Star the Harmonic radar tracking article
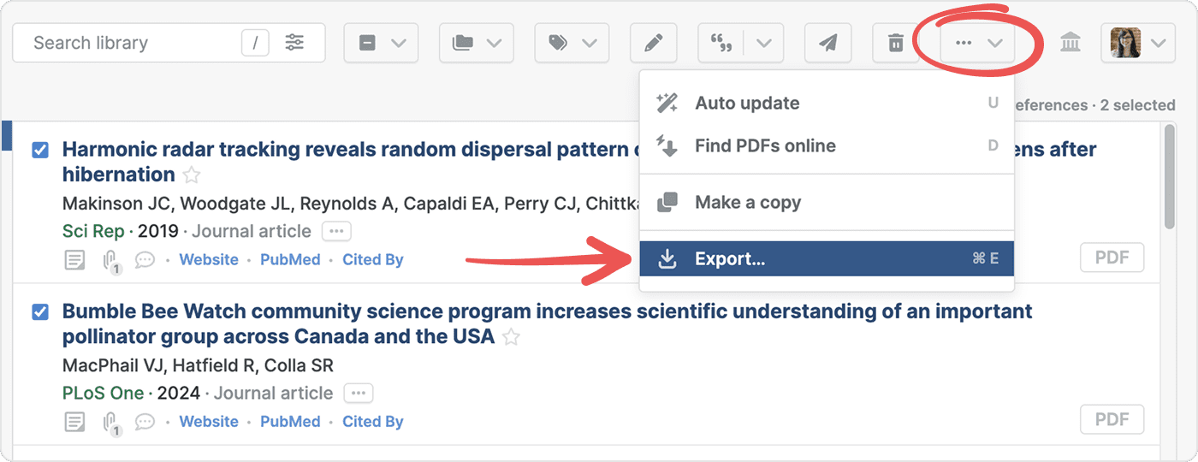The image size is (1198, 462). click(x=192, y=175)
